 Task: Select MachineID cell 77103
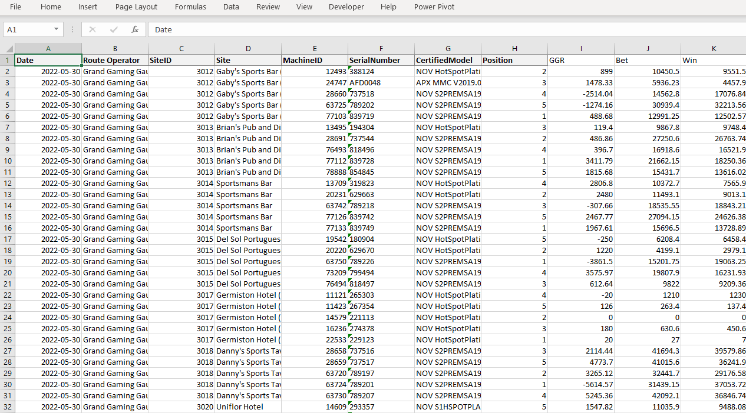point(315,116)
